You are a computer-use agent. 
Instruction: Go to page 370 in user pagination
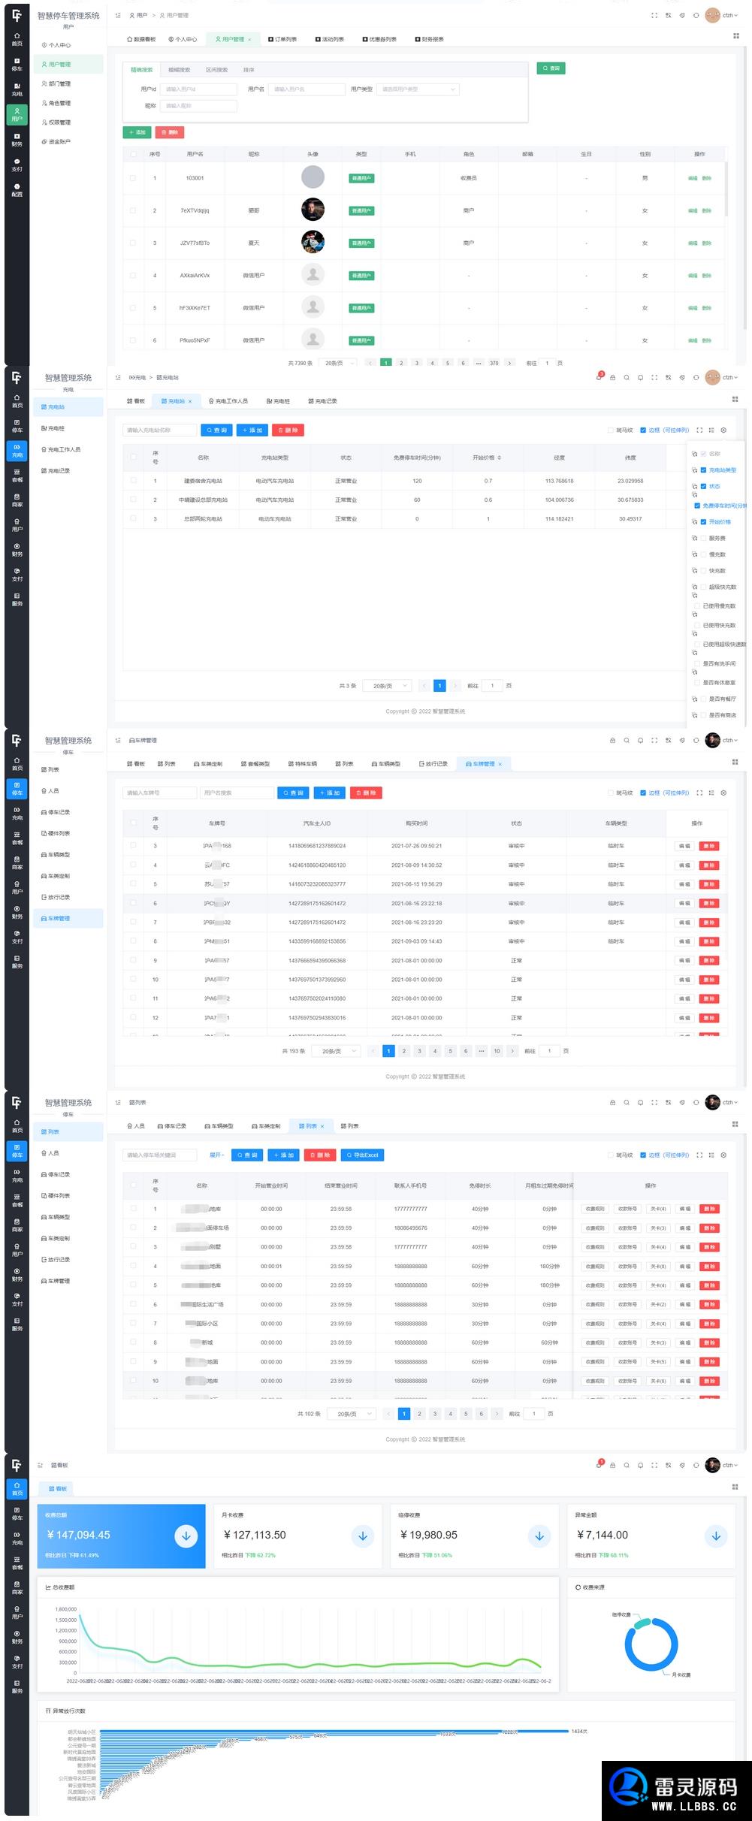pyautogui.click(x=494, y=363)
